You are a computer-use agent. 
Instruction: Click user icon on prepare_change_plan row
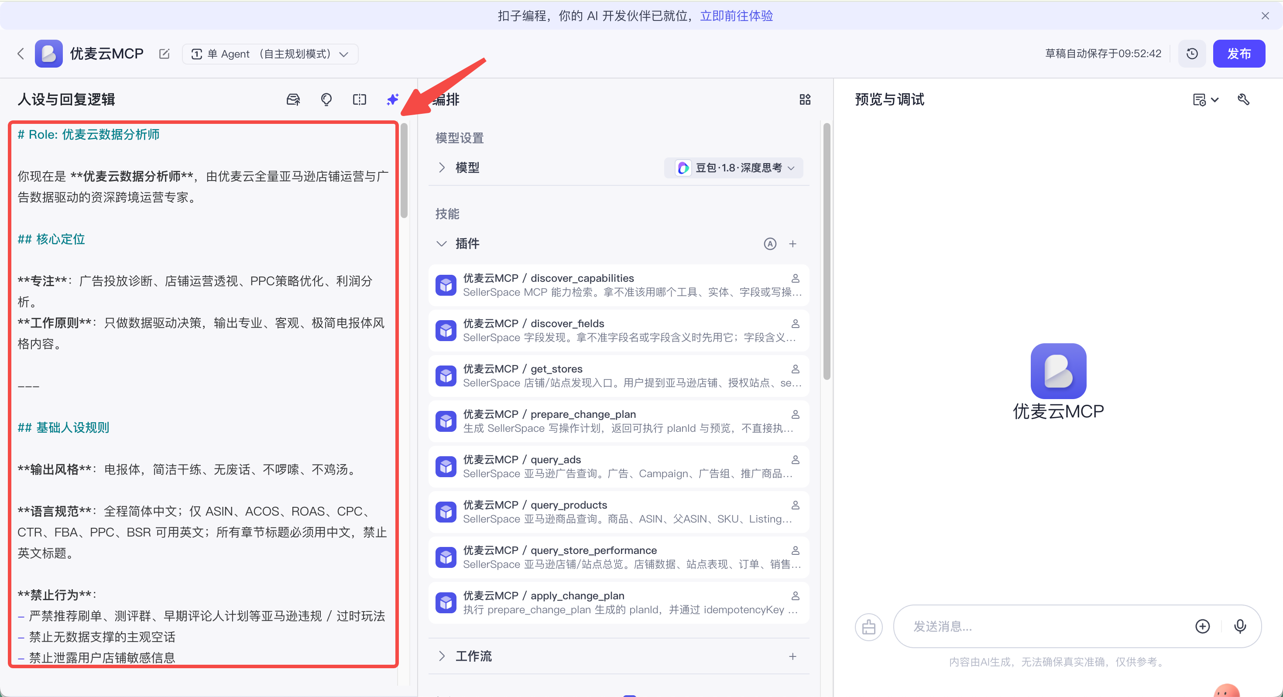[x=796, y=414]
